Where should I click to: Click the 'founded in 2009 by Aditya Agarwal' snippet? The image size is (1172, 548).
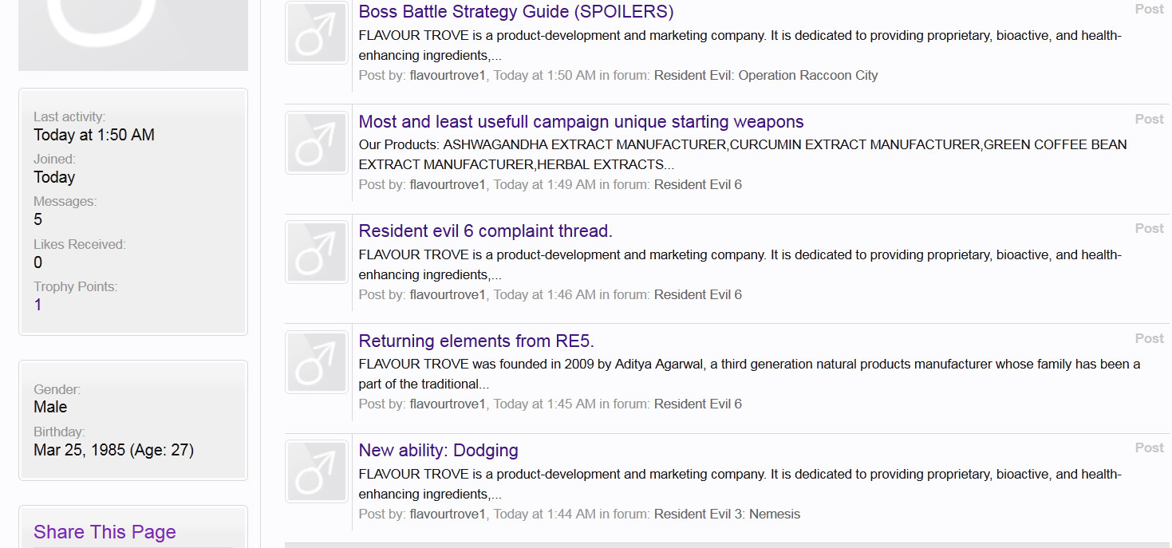[750, 374]
